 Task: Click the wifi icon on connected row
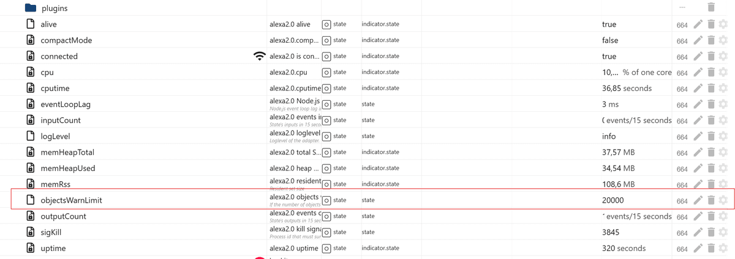(x=260, y=56)
